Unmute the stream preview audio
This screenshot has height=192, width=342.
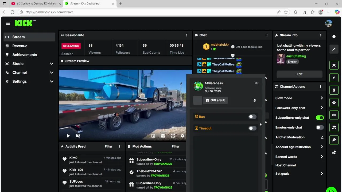point(78,136)
